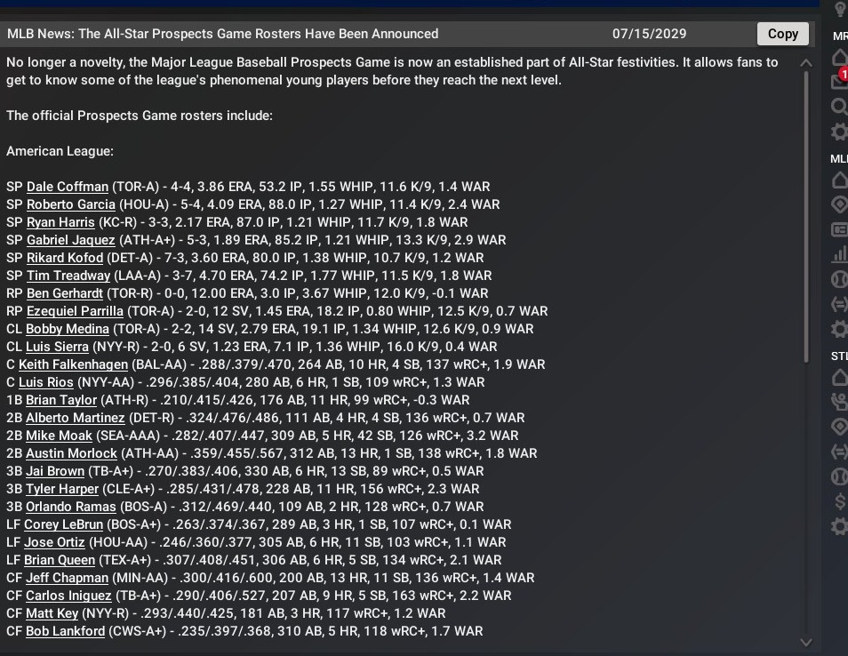
Task: Click the lightbulb hint icon
Action: pyautogui.click(x=840, y=7)
